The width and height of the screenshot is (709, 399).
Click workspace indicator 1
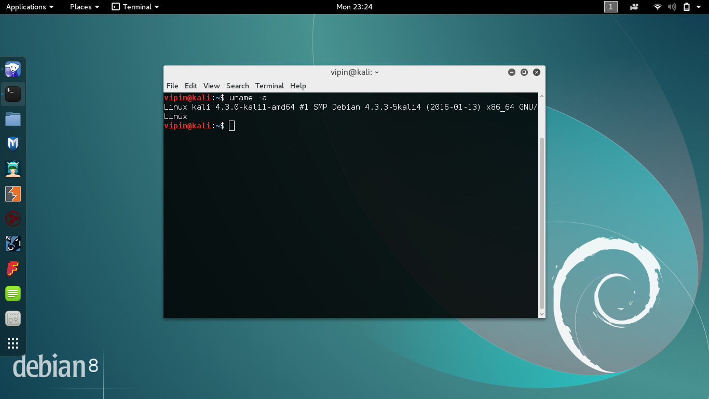click(611, 7)
